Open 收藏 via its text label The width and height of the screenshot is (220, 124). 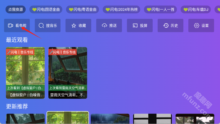point(82,25)
